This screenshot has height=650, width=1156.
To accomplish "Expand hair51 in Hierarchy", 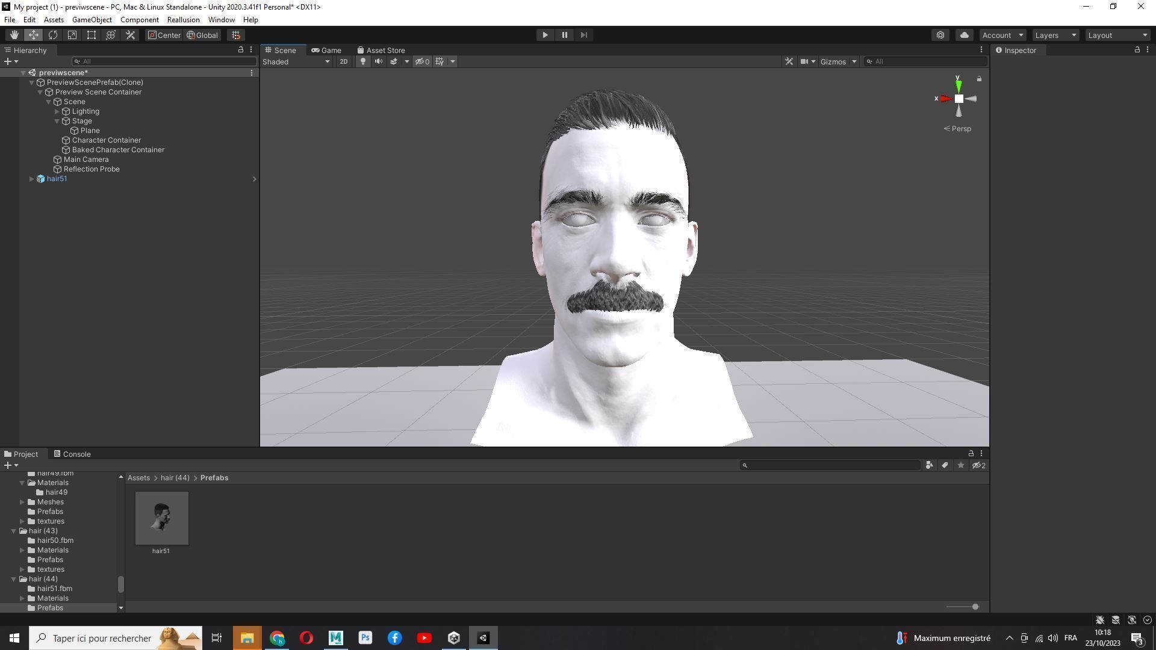I will point(32,179).
